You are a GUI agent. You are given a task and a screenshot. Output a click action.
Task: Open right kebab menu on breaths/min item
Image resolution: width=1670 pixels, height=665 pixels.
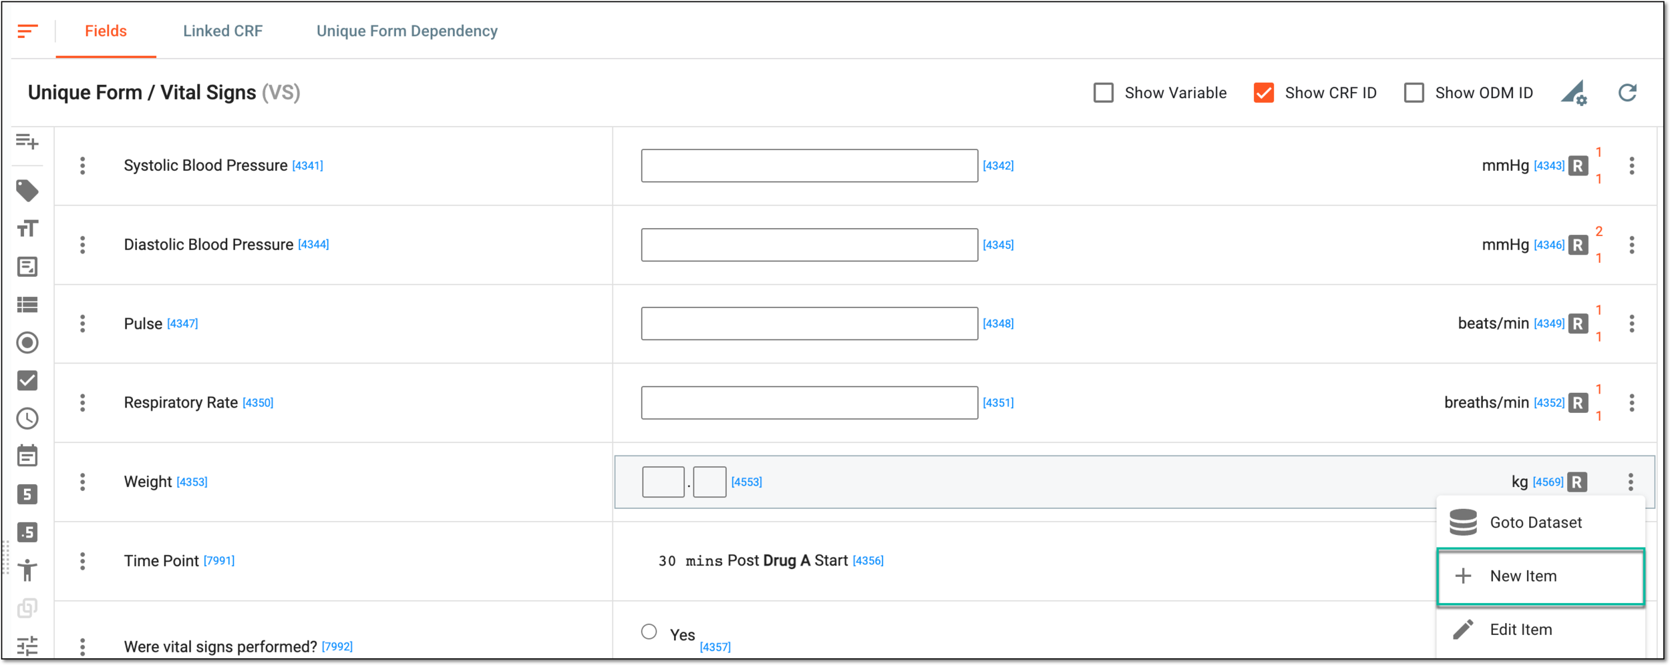[x=1632, y=403]
